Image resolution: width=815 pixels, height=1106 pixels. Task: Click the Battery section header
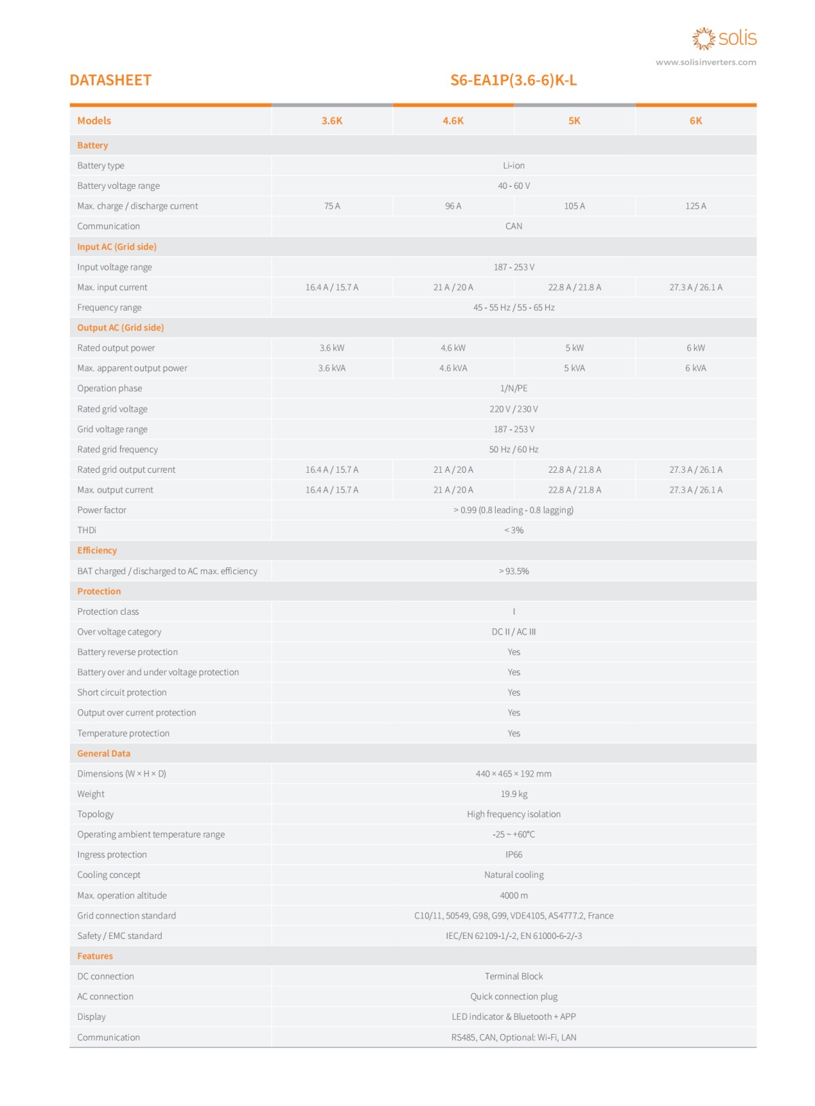(x=92, y=145)
